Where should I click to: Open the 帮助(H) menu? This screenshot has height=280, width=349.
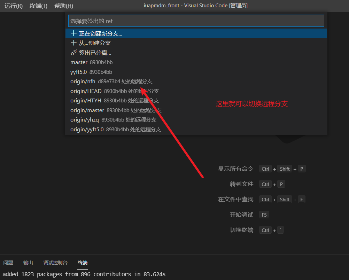(x=64, y=6)
